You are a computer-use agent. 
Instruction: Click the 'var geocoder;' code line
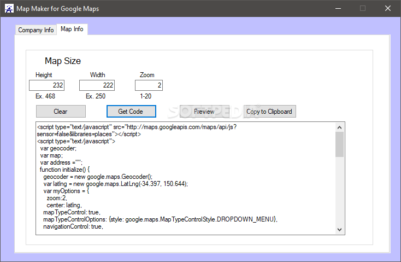(58, 148)
